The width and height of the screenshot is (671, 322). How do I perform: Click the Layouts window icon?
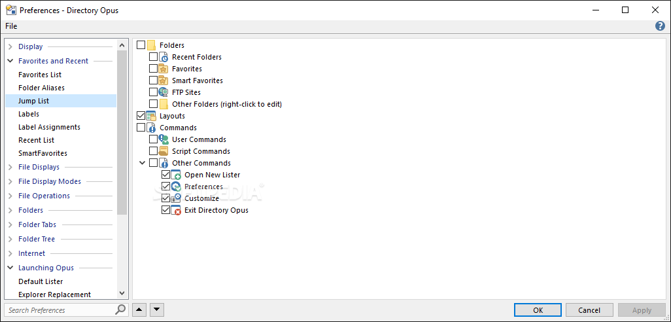(x=151, y=116)
